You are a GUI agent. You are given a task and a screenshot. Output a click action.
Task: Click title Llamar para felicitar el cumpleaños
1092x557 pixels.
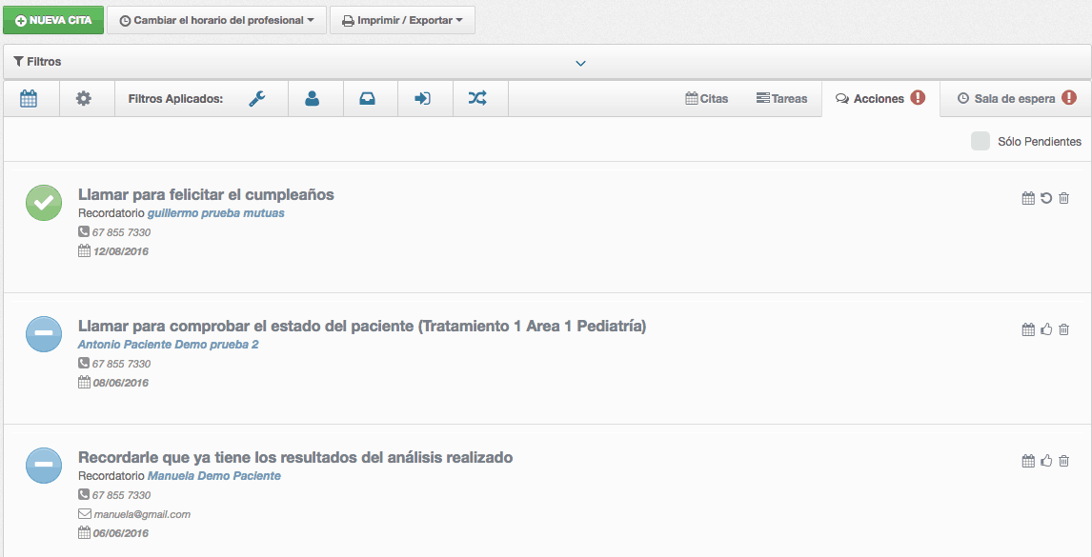(206, 195)
